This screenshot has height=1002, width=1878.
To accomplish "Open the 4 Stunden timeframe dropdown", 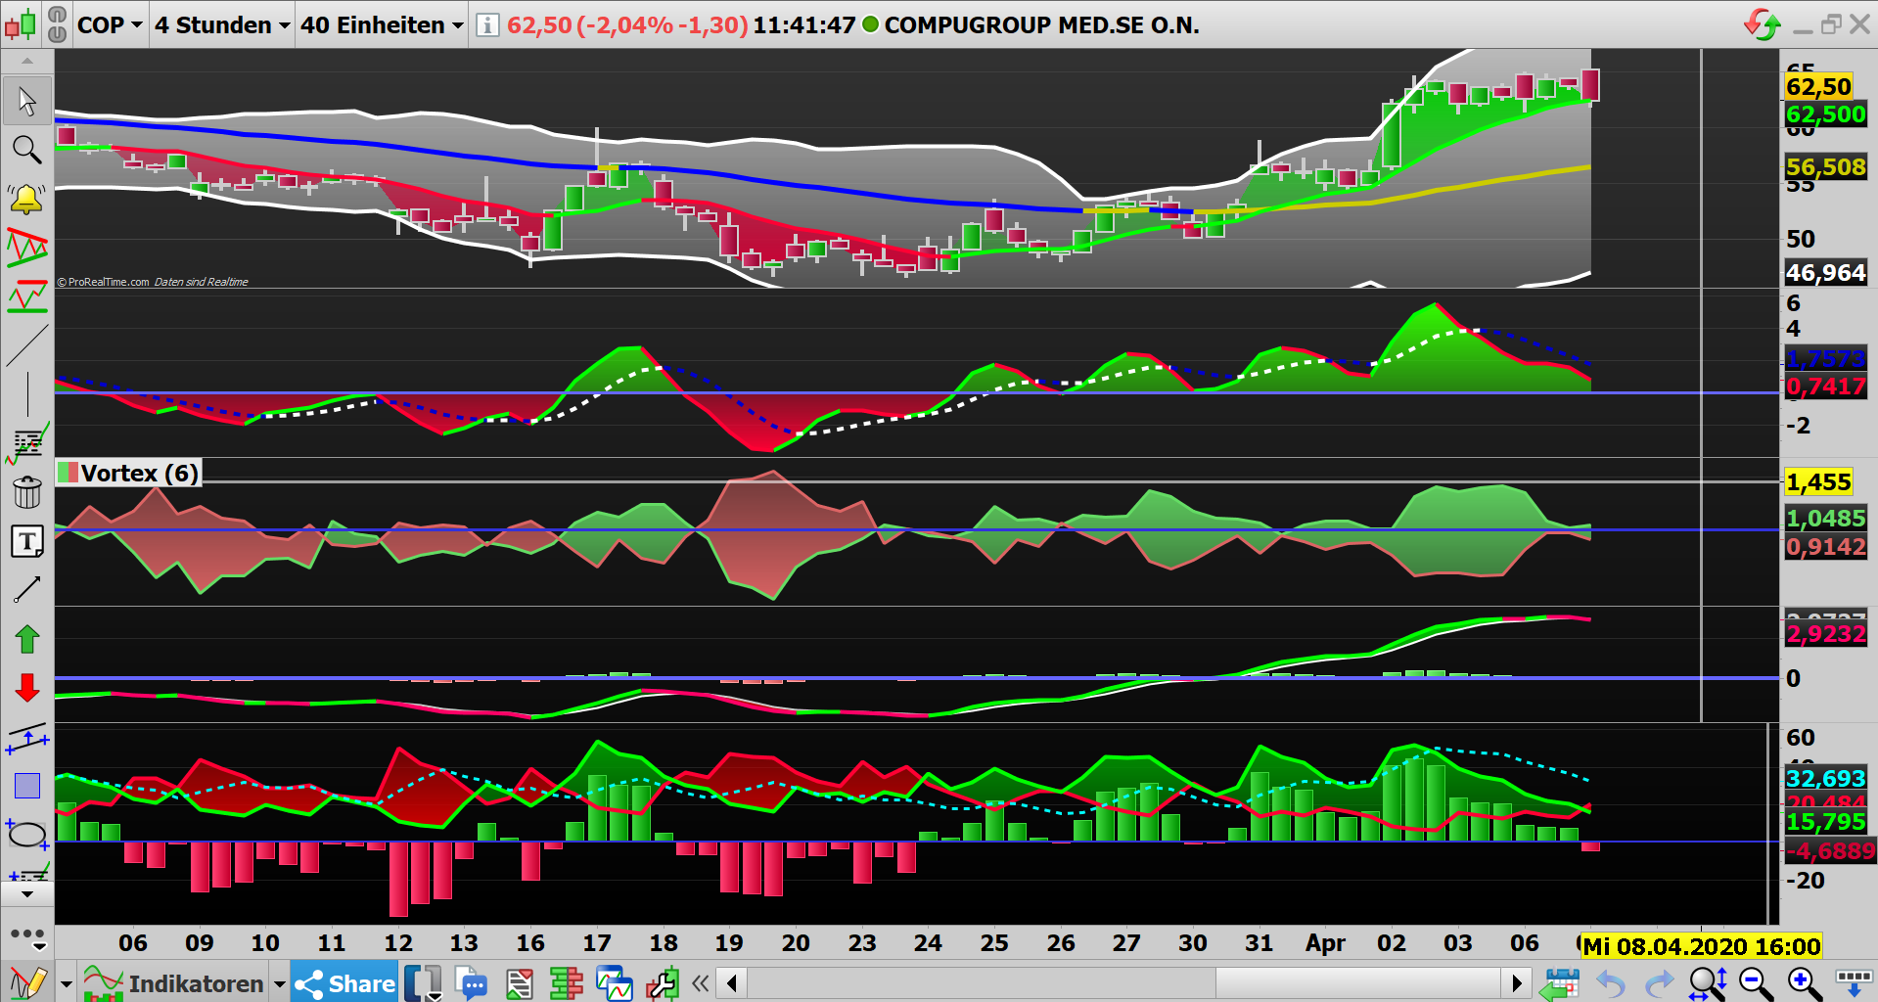I will pos(220,25).
